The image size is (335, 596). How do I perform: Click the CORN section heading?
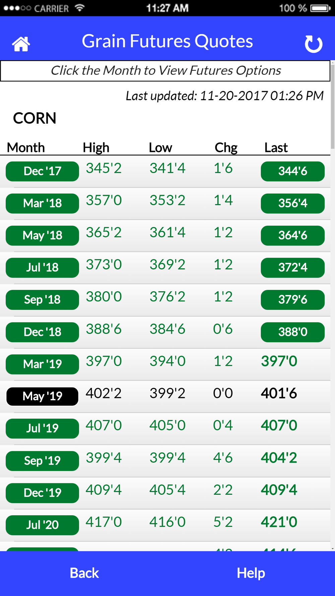click(35, 118)
